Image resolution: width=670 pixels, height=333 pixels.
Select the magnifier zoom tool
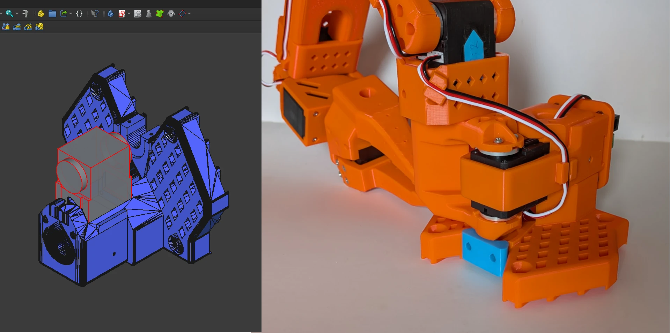pyautogui.click(x=9, y=14)
